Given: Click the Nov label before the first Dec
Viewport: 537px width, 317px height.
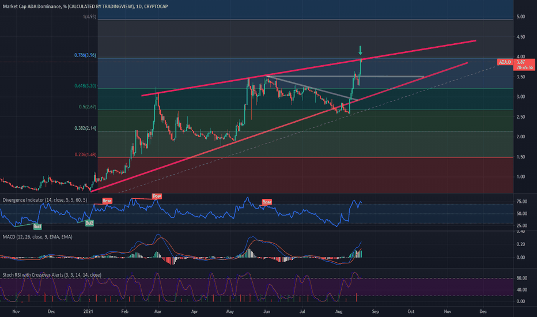Looking at the screenshot, I should tap(16, 311).
